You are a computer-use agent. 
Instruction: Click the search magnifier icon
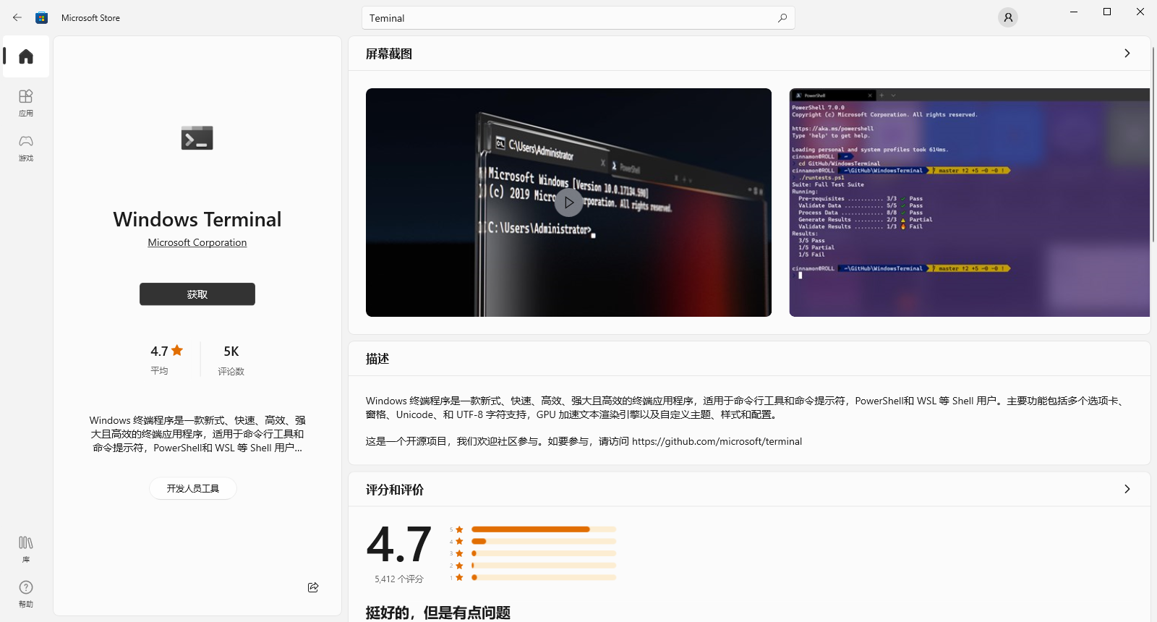[x=782, y=18]
